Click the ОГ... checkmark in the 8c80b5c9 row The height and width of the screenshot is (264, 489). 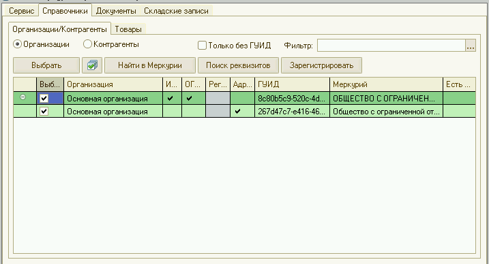(x=190, y=98)
